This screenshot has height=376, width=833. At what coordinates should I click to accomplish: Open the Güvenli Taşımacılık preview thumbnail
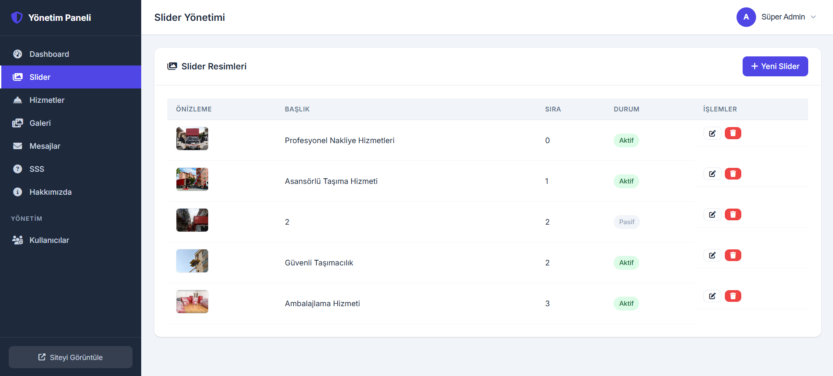tap(192, 261)
